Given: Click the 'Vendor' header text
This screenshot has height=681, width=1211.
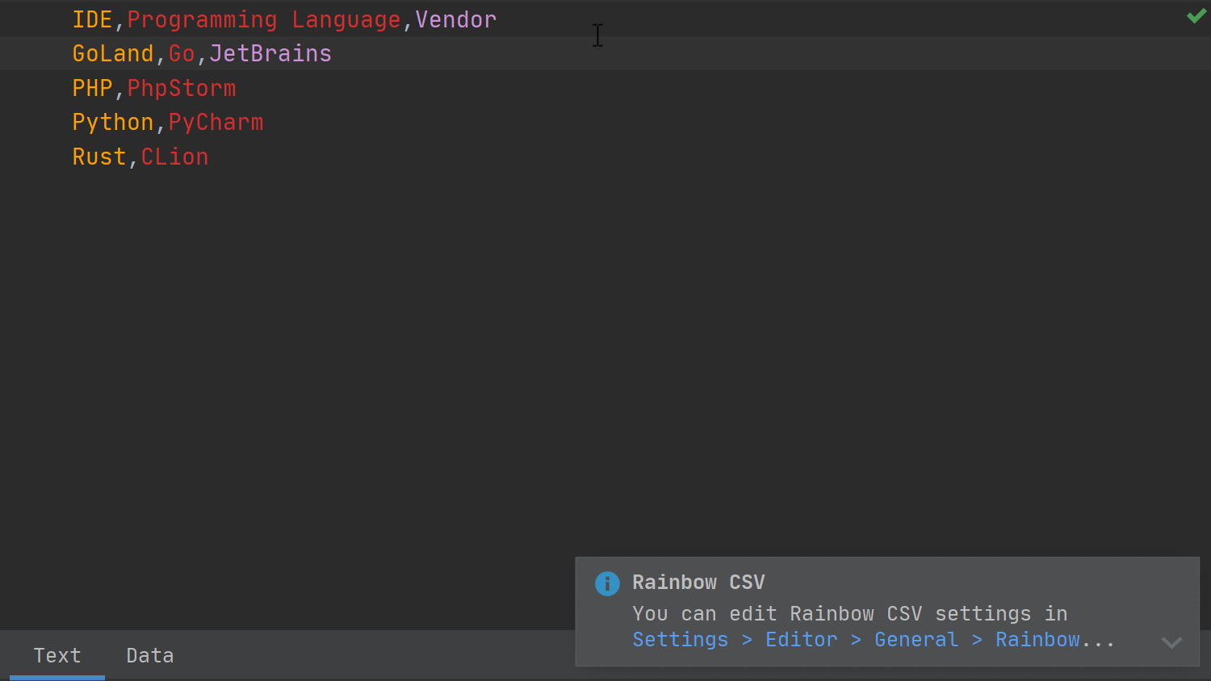Looking at the screenshot, I should pyautogui.click(x=455, y=20).
